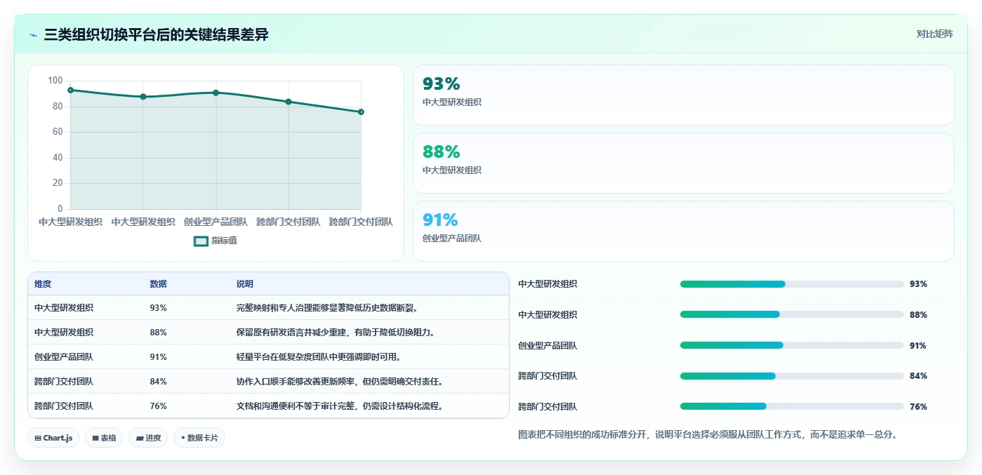
Task: Click the 表格 tag chip
Action: click(x=104, y=438)
